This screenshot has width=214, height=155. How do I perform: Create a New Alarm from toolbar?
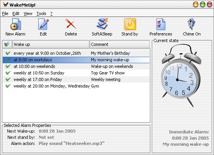click(15, 27)
